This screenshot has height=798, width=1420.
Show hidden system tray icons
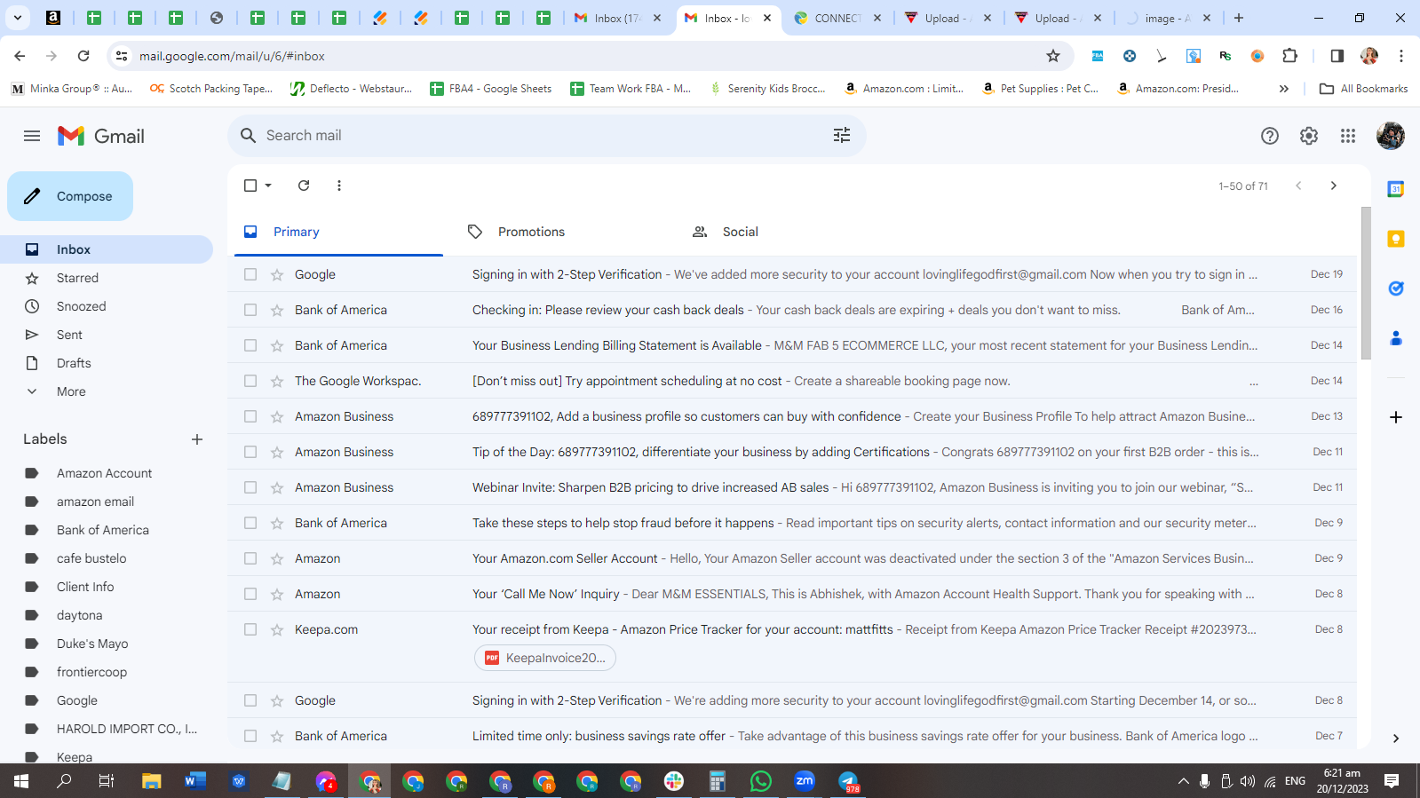click(x=1183, y=781)
